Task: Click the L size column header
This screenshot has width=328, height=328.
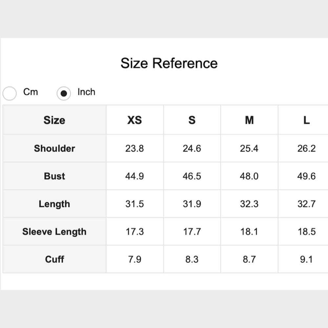Action: tap(306, 120)
